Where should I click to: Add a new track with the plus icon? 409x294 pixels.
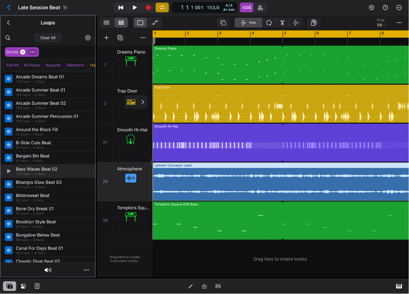point(106,37)
